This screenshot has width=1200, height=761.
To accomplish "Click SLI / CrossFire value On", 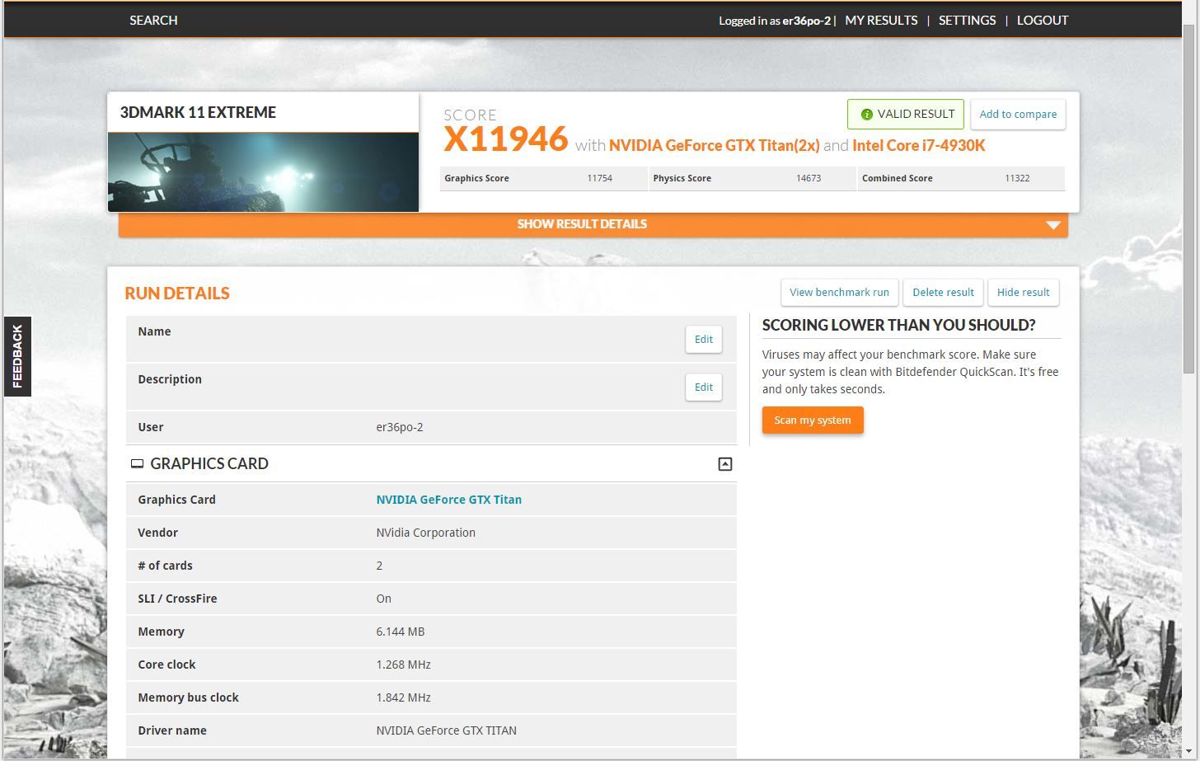I will coord(383,599).
